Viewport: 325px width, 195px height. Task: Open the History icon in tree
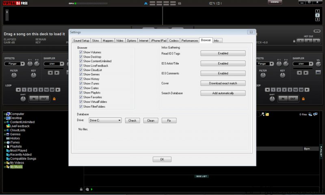pyautogui.click(x=8, y=138)
